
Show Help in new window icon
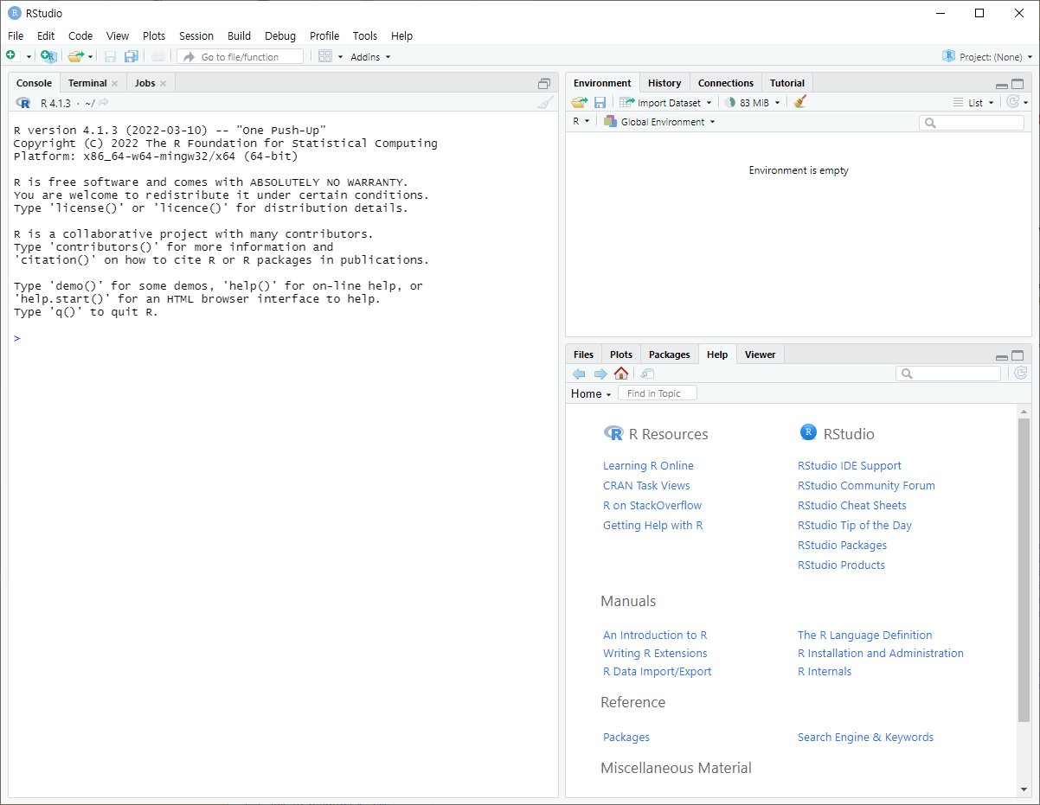coord(647,374)
